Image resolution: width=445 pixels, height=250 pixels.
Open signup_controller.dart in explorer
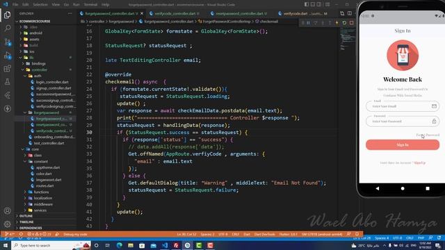[x=54, y=88]
